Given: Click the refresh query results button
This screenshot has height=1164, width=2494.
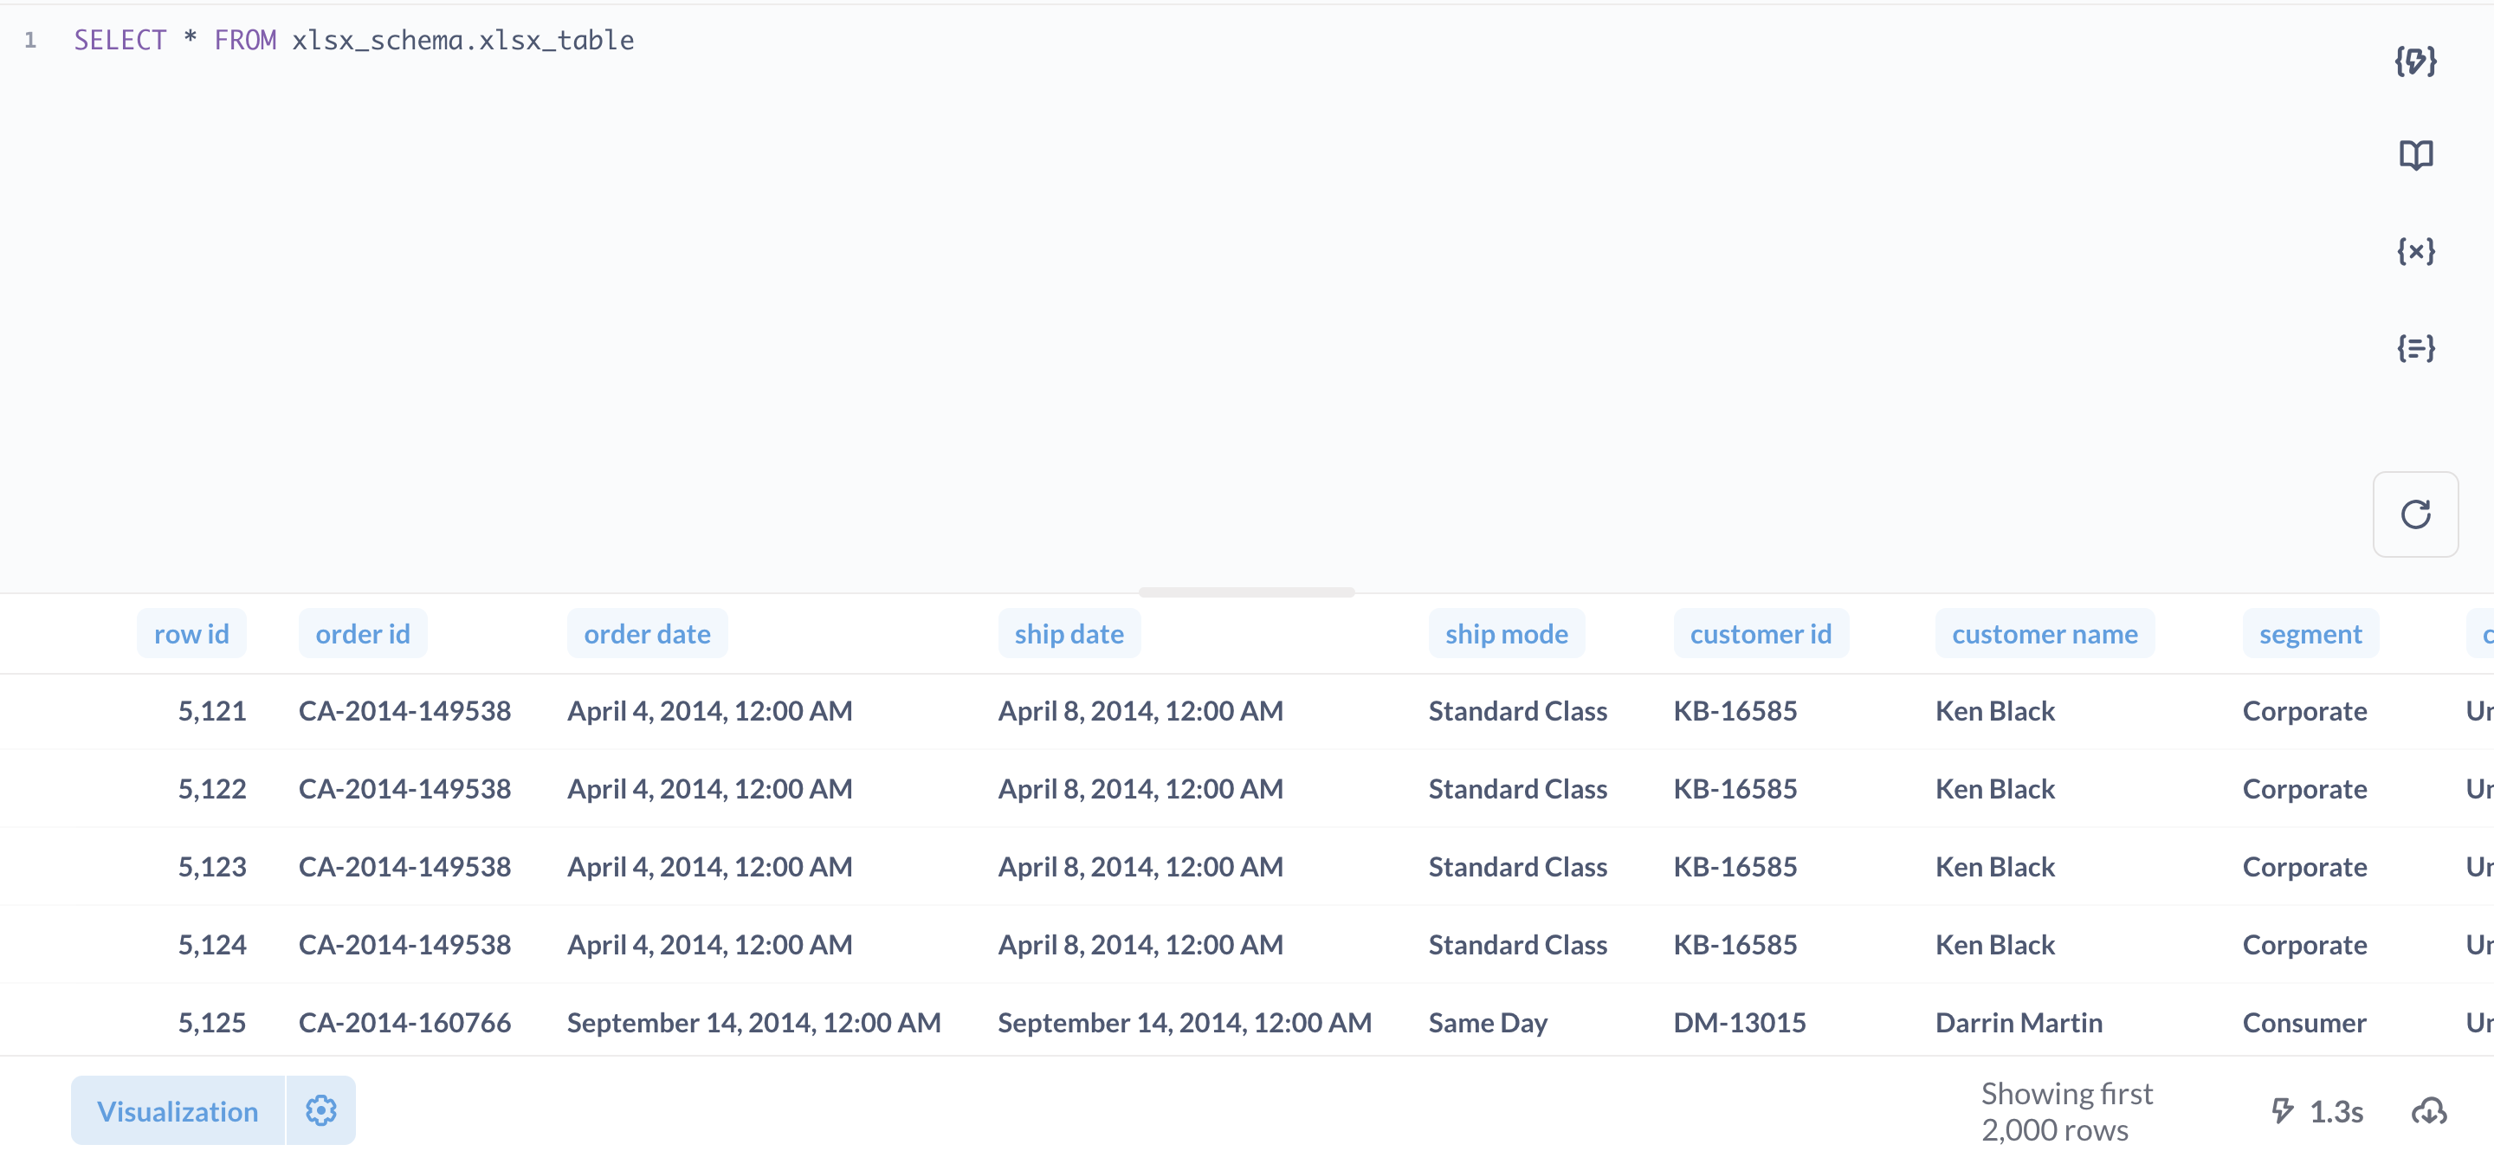Looking at the screenshot, I should pos(2414,514).
